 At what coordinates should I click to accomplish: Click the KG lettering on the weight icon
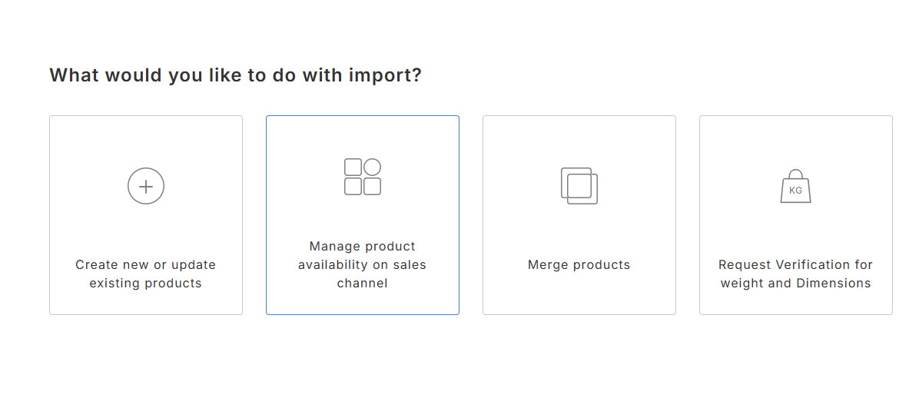point(795,191)
